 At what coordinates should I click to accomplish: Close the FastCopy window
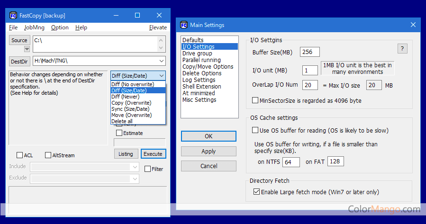pyautogui.click(x=159, y=16)
